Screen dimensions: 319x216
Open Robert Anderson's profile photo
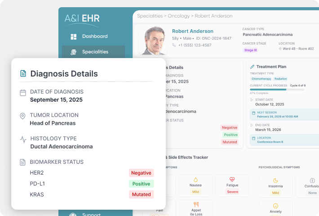point(153,40)
